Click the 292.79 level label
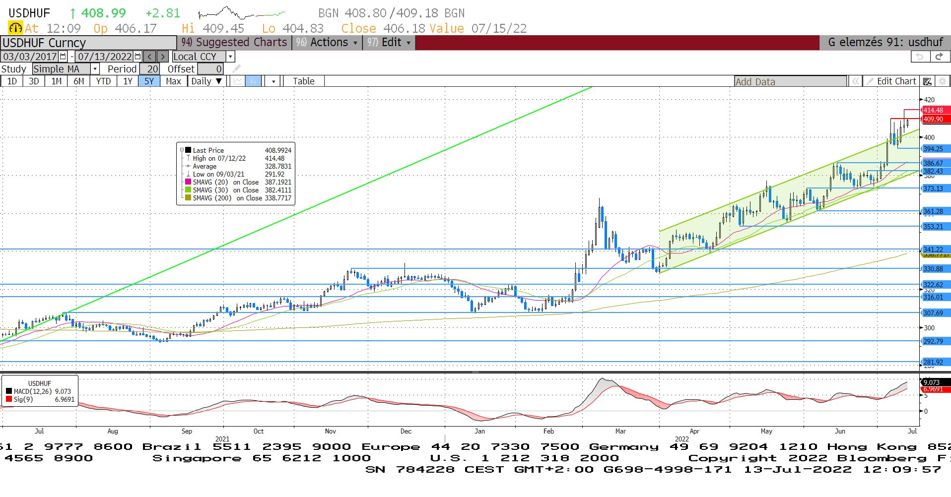This screenshot has height=497, width=951. coord(936,341)
